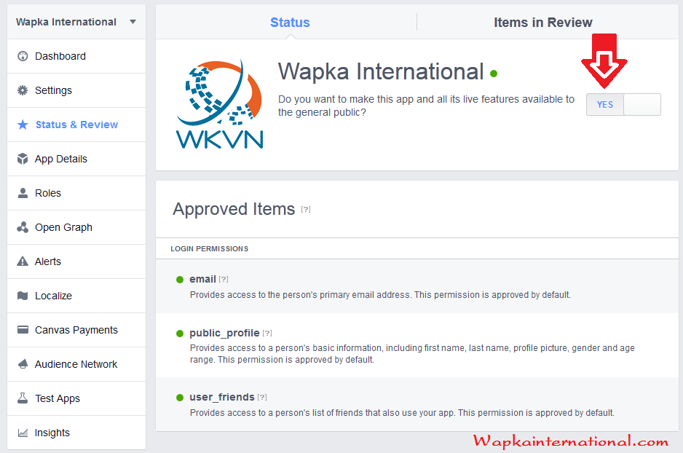Viewport: 683px width, 453px height.
Task: Open the Insights section
Action: pyautogui.click(x=52, y=433)
